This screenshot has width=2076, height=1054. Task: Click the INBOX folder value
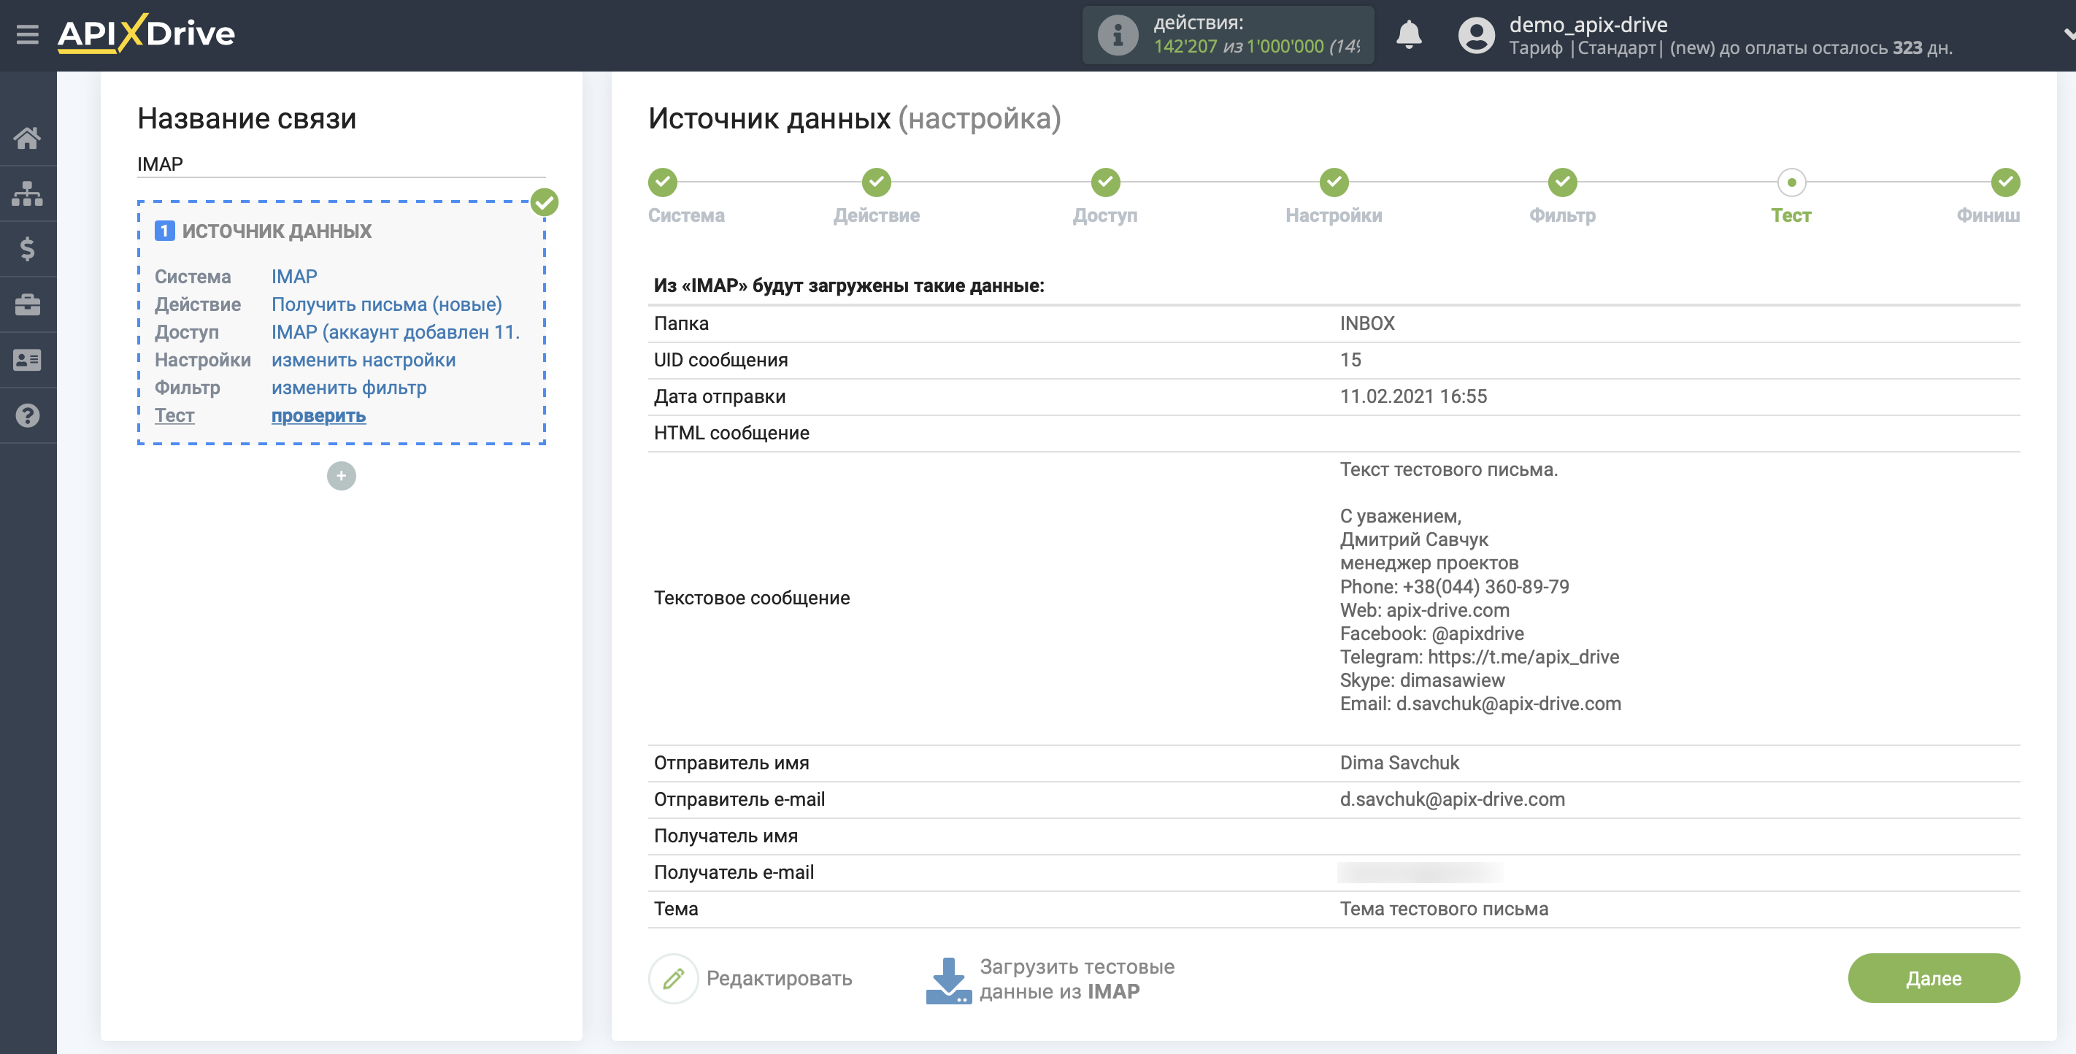coord(1366,323)
